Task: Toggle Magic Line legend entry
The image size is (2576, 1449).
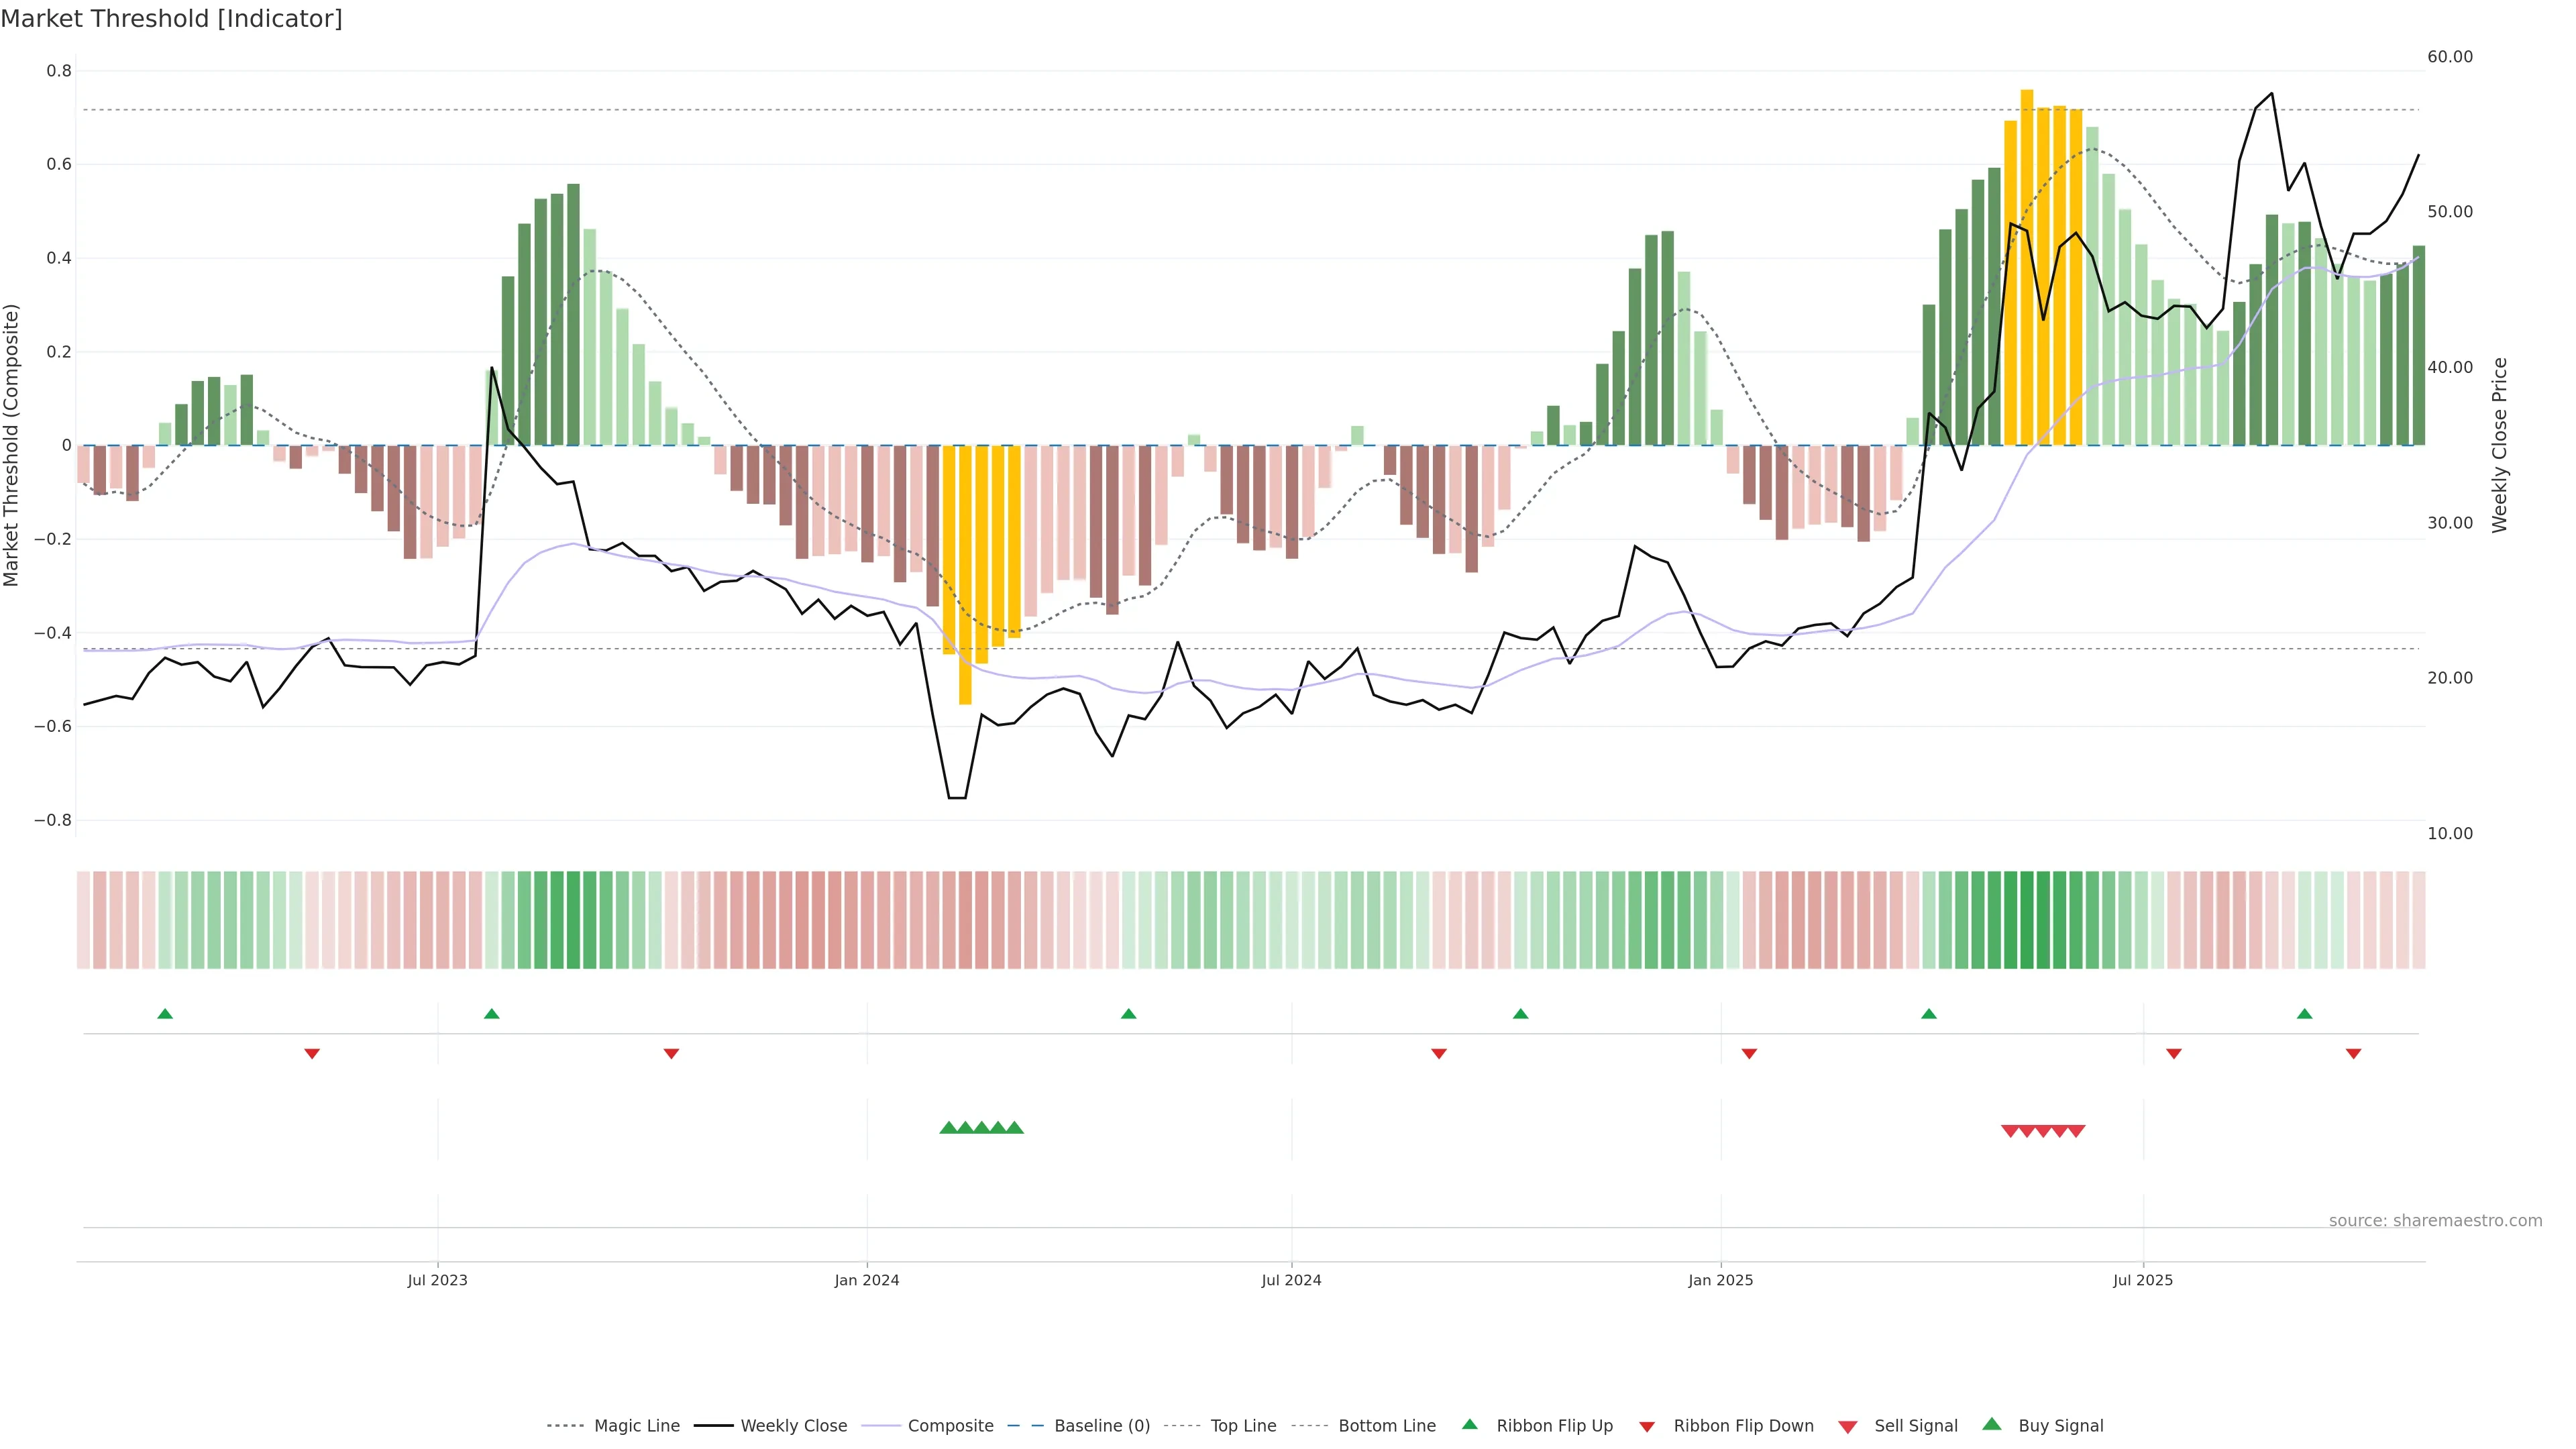Action: coord(636,1426)
